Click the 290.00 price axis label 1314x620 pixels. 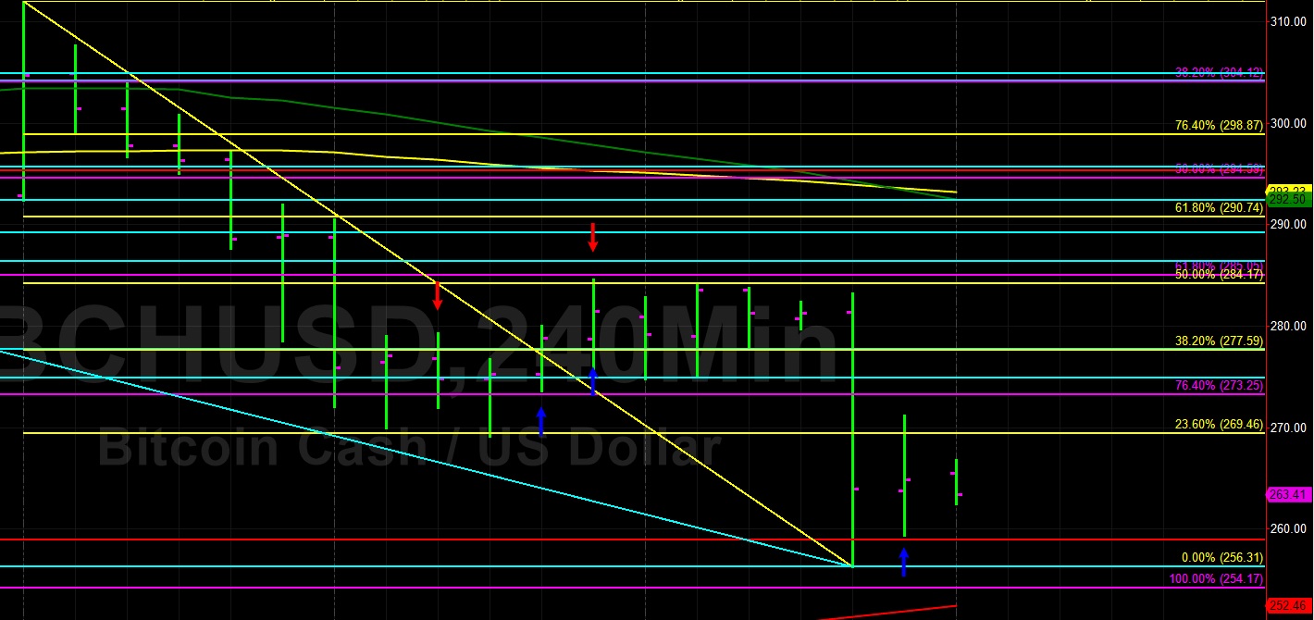[1287, 224]
